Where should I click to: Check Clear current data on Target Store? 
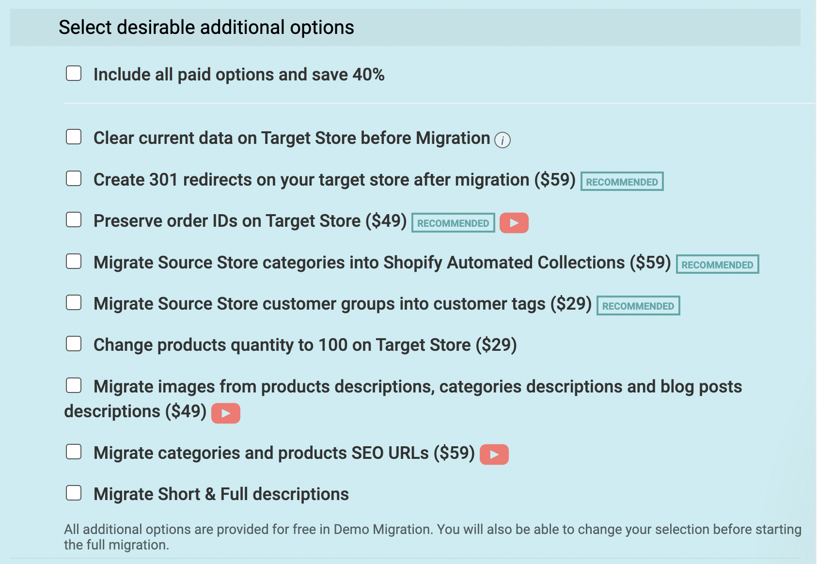[x=73, y=137]
